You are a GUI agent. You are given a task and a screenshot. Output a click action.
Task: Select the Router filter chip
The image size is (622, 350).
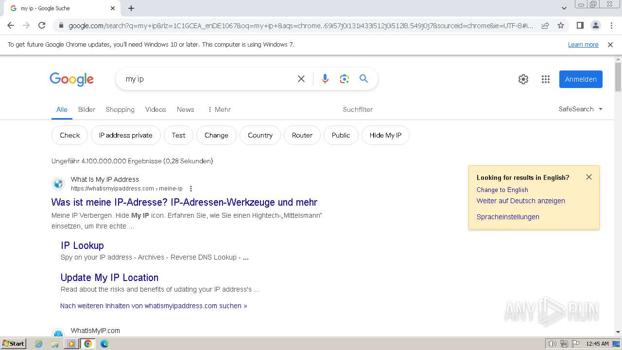coord(302,135)
